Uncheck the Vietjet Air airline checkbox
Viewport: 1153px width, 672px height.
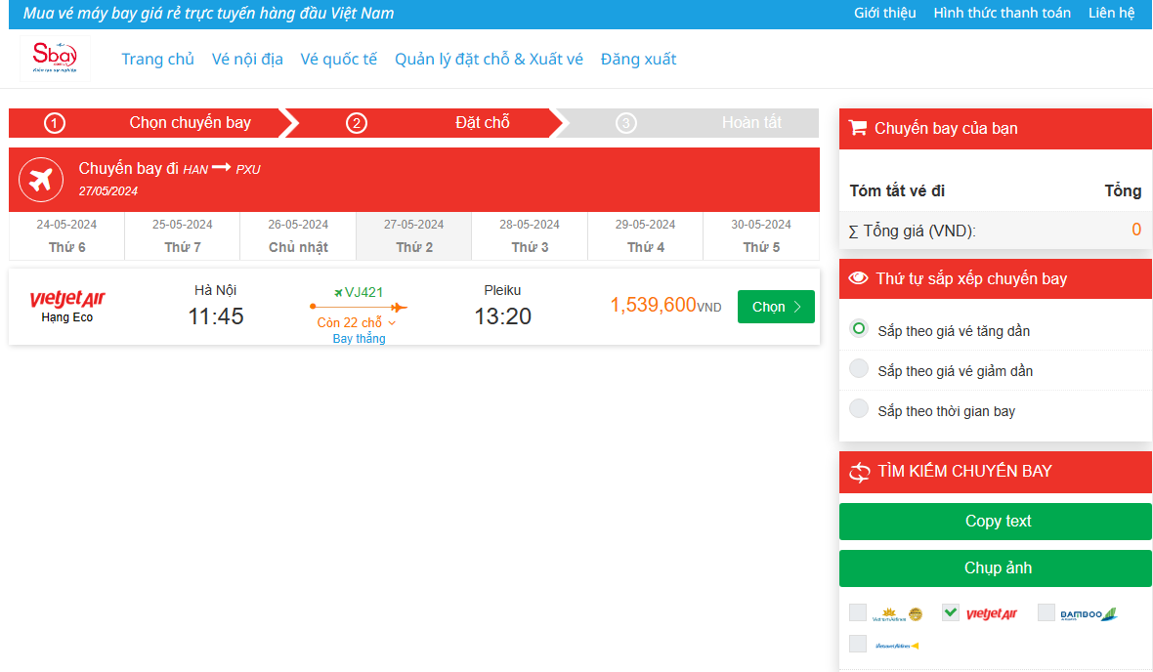(950, 612)
